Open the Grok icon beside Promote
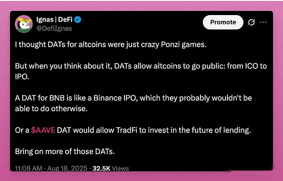The image size is (283, 181). click(251, 22)
